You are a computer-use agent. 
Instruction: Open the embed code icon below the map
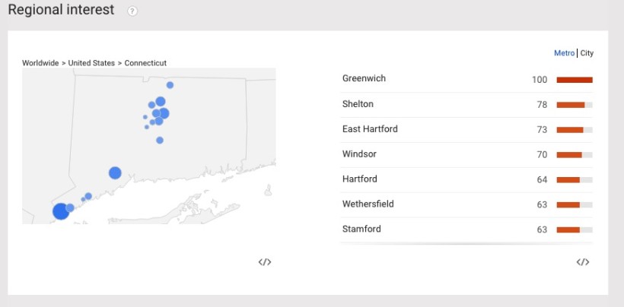tap(265, 261)
